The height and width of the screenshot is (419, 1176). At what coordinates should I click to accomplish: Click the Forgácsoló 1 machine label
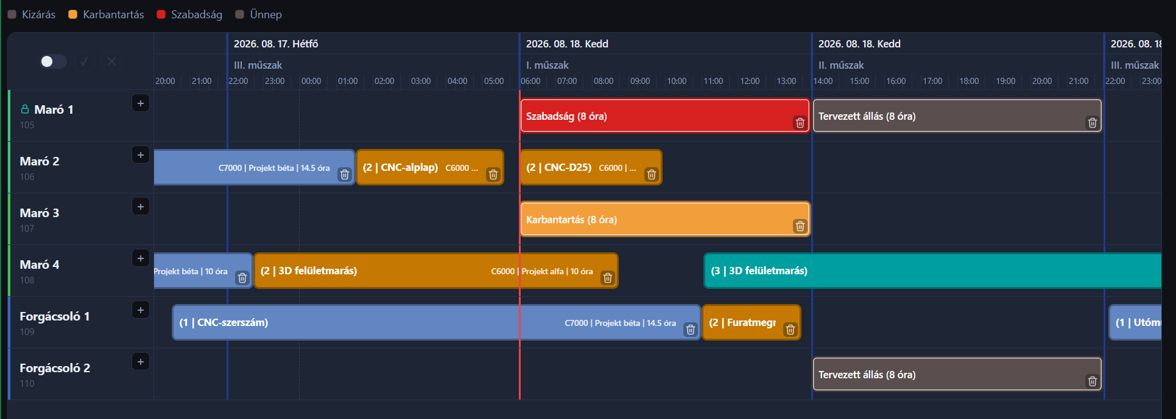[55, 316]
